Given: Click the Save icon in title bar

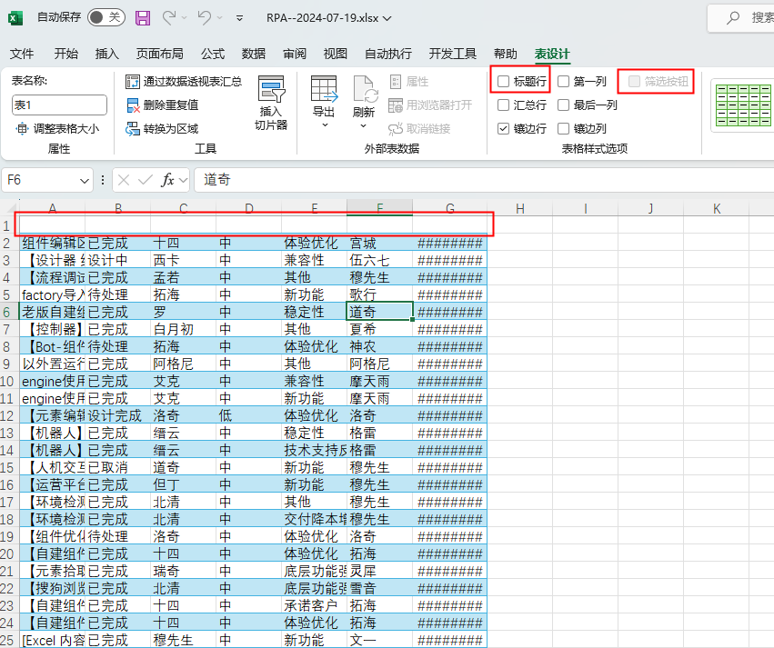Looking at the screenshot, I should coord(143,17).
